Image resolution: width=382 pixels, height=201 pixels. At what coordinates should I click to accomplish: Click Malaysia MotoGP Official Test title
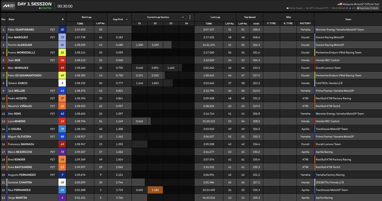[361, 4]
